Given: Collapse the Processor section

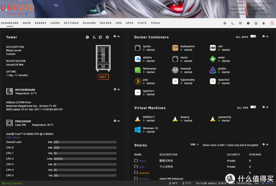Looking at the screenshot, I should (x=119, y=121).
